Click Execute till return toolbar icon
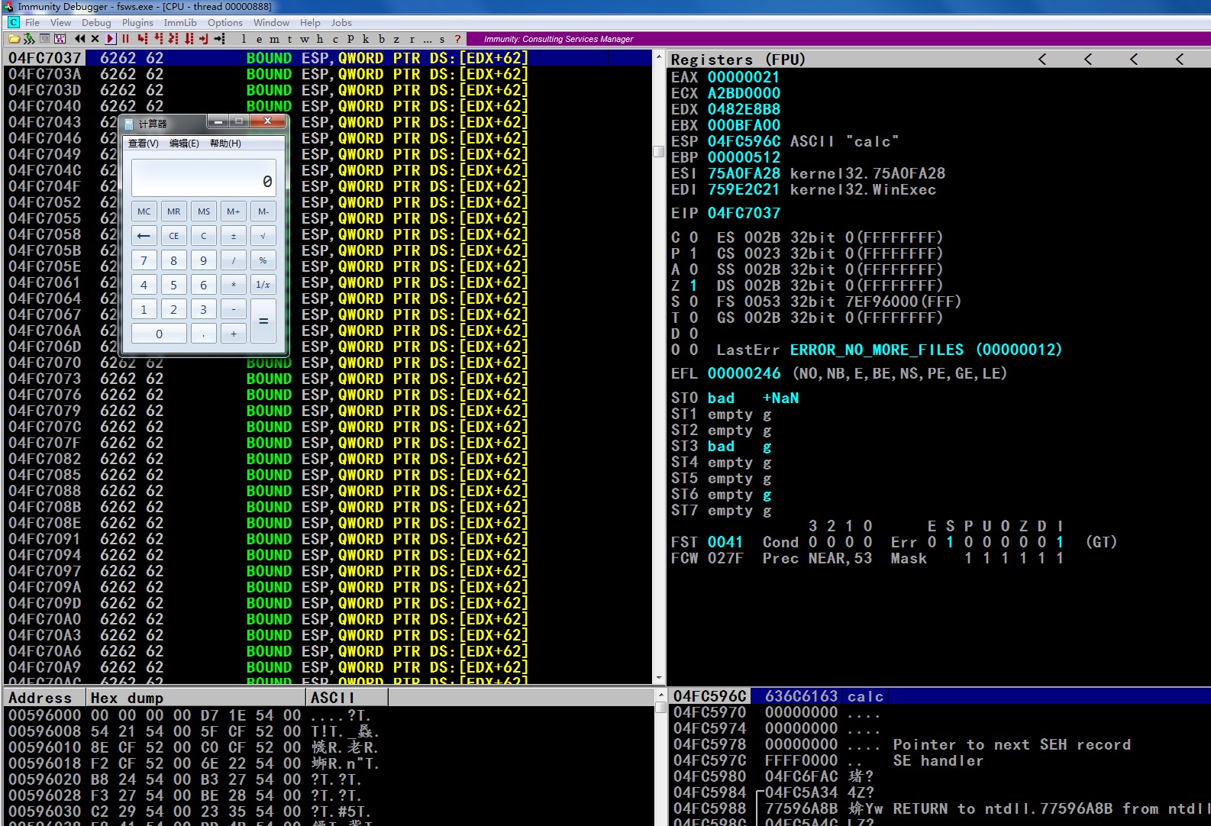1211x826 pixels. click(203, 39)
